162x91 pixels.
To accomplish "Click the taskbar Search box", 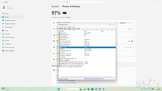I will (70, 89).
